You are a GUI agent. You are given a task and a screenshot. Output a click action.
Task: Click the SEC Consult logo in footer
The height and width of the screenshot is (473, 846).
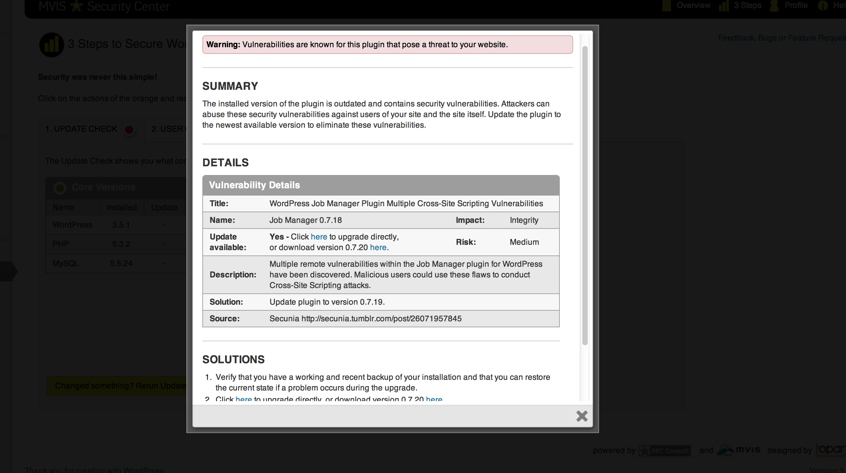coord(665,451)
